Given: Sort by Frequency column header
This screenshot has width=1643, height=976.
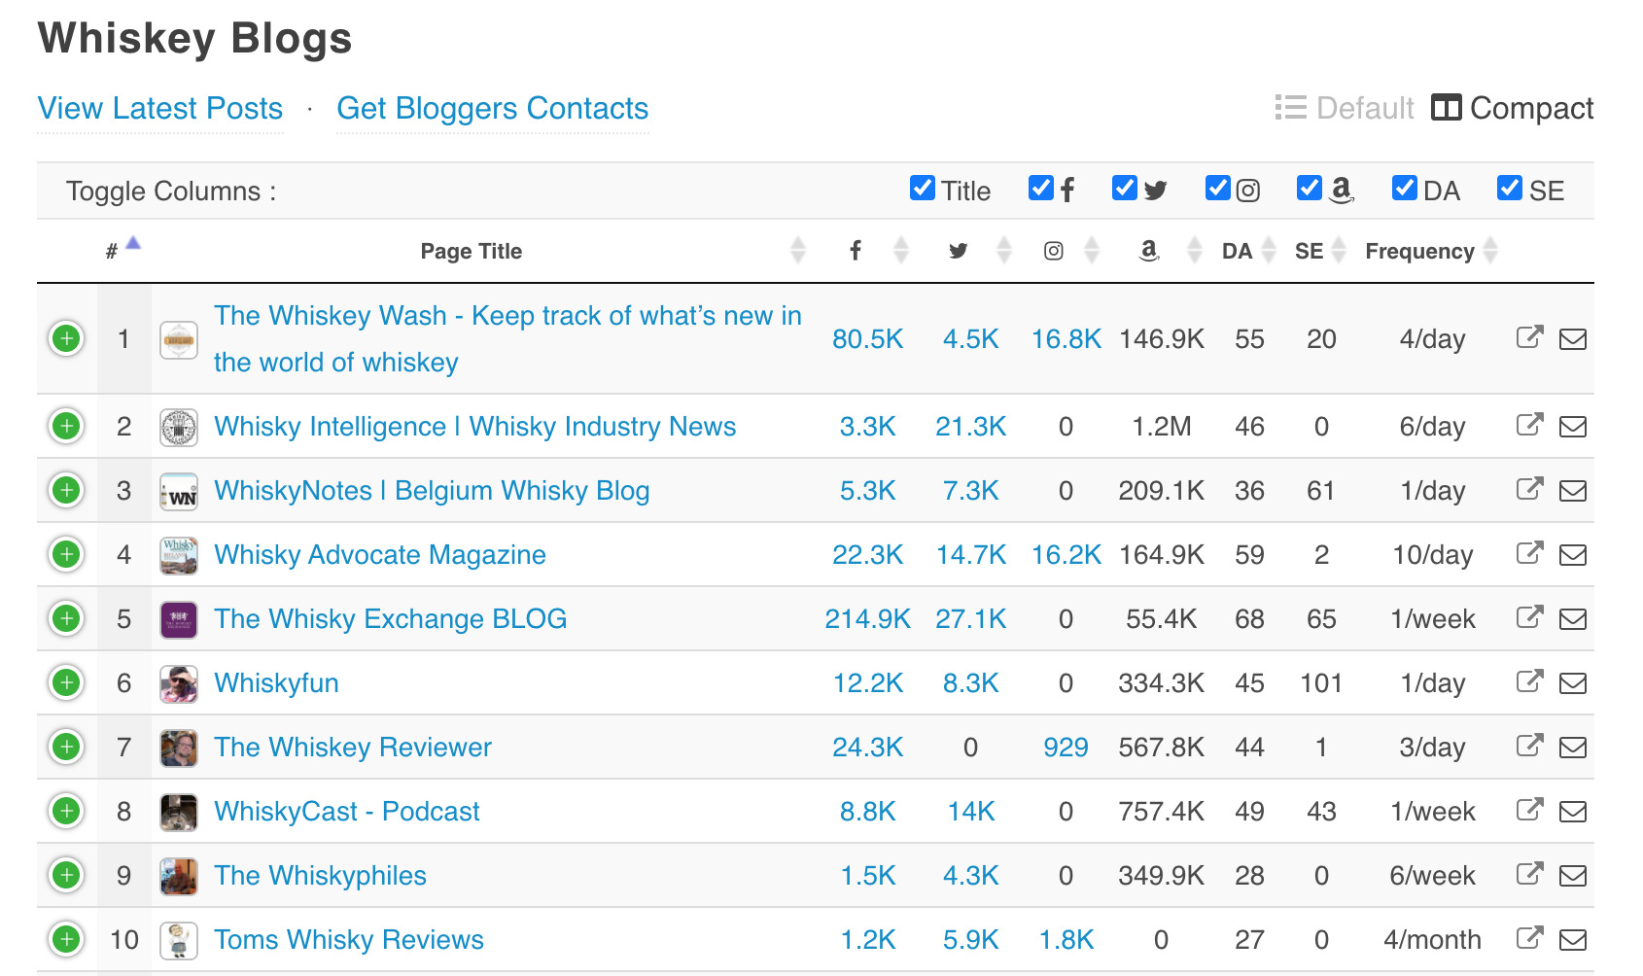Looking at the screenshot, I should 1419,251.
